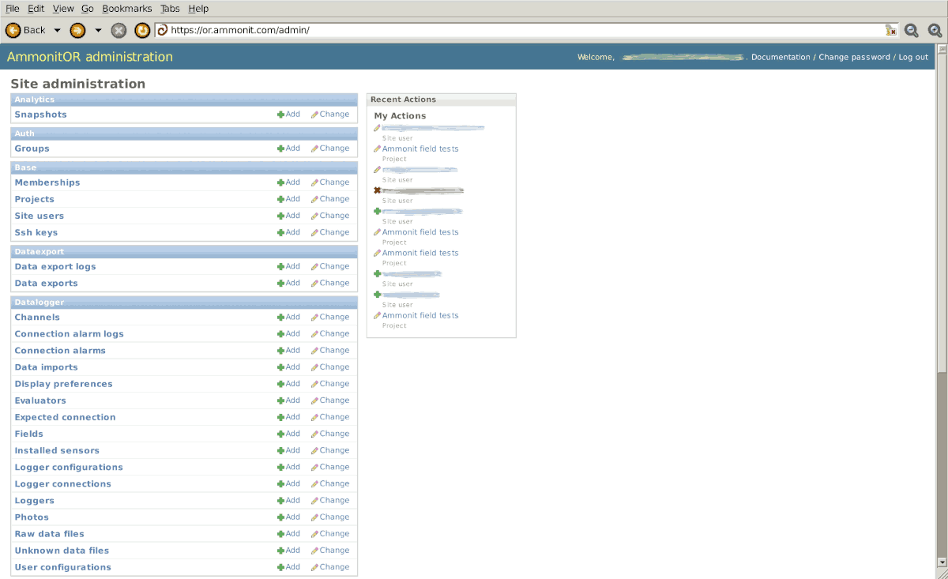Open the Bookmarks menu
The image size is (948, 579).
126,9
